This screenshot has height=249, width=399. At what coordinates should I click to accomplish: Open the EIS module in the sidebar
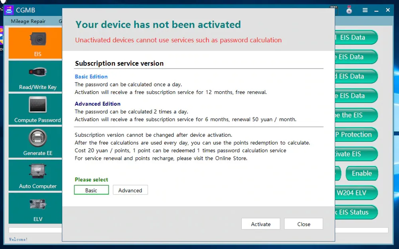point(36,43)
